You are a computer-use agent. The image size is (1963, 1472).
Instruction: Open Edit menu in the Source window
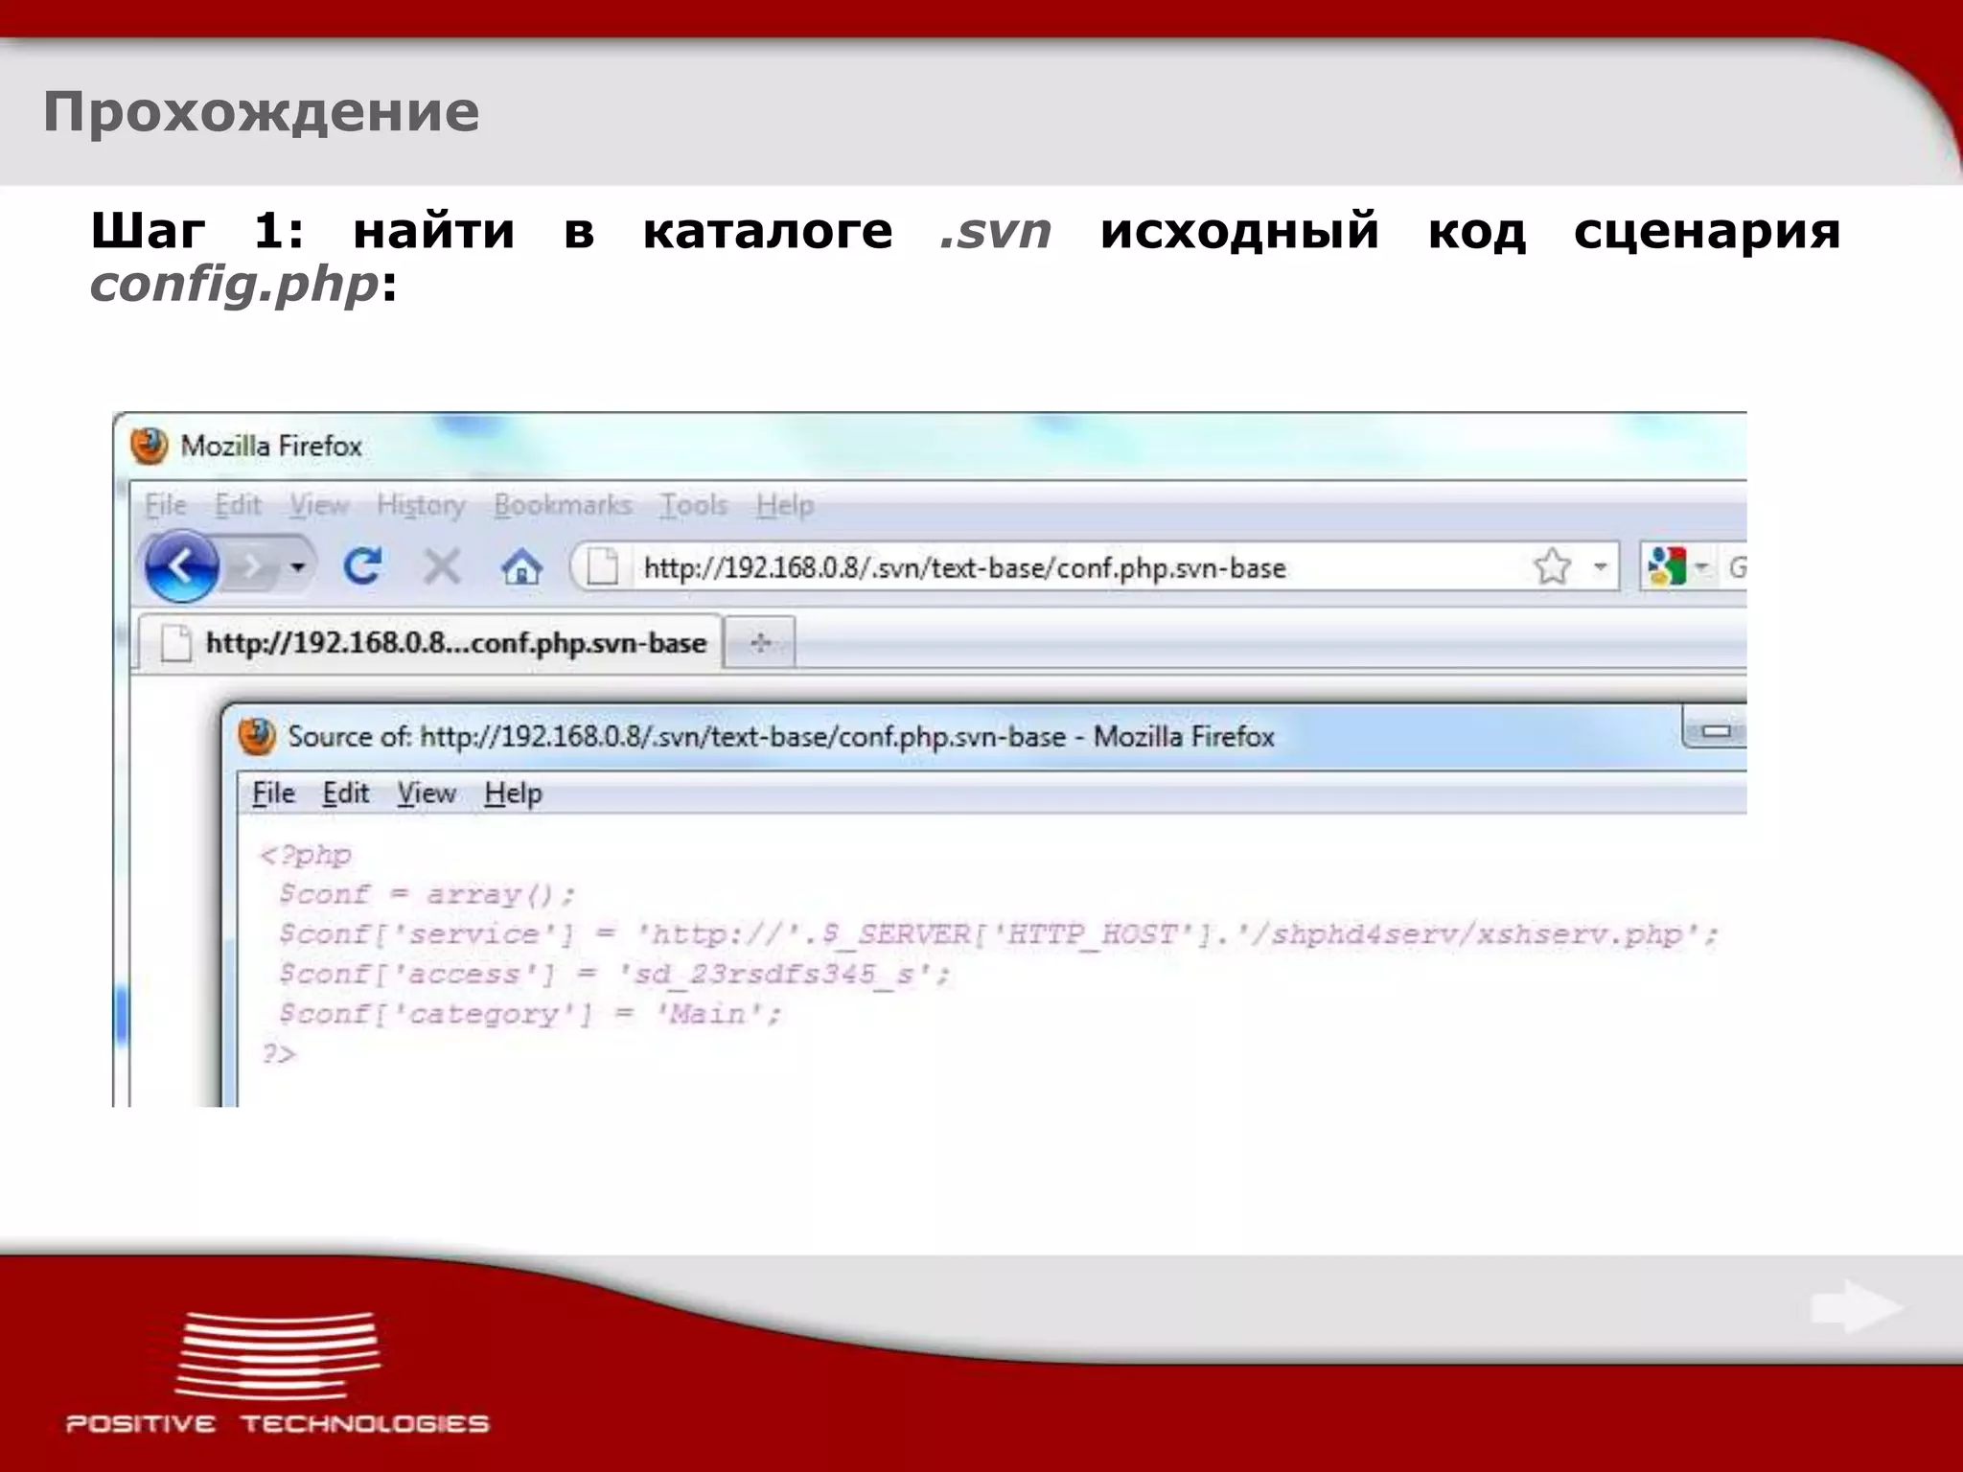point(345,793)
